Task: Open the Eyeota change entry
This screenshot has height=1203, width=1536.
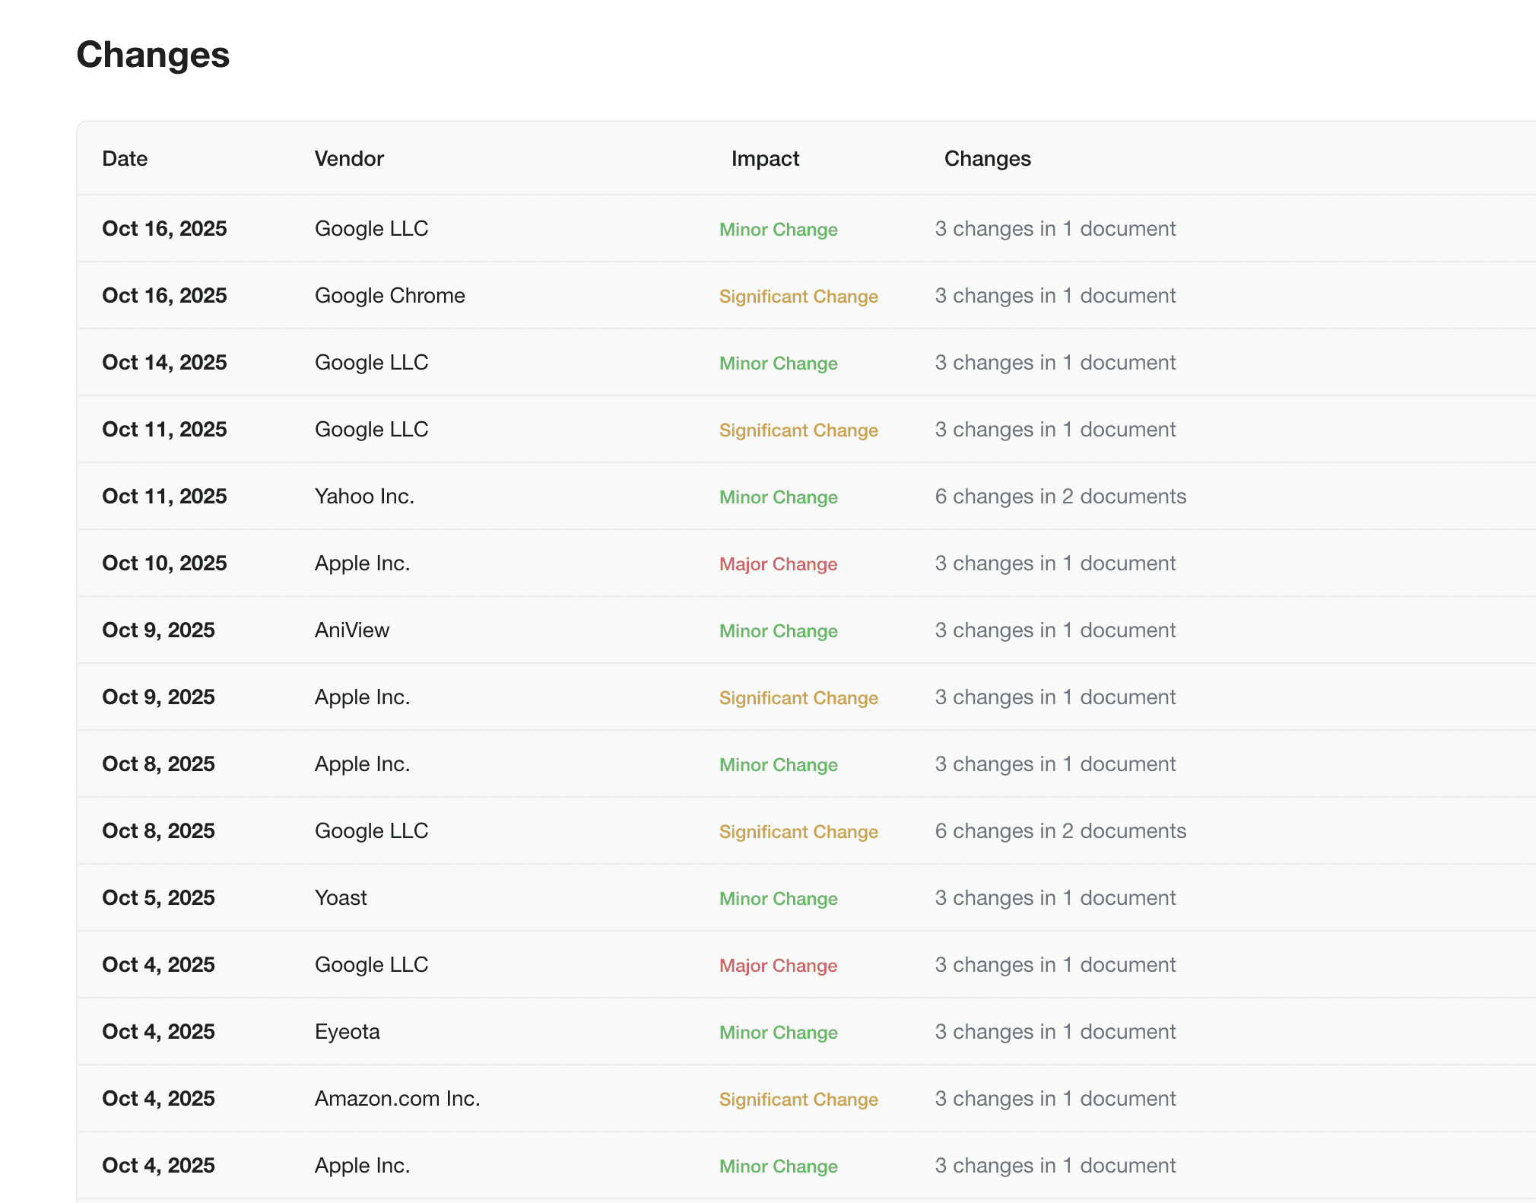Action: [347, 1032]
